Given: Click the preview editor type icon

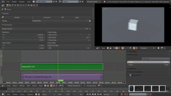Looking at the screenshot, I should pos(98,48).
